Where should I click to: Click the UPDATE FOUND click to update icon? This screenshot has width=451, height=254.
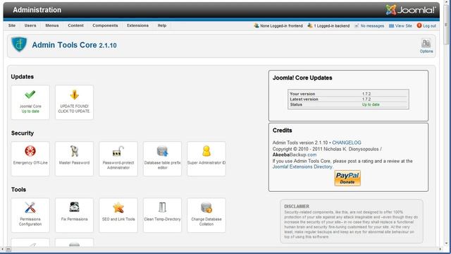(74, 102)
